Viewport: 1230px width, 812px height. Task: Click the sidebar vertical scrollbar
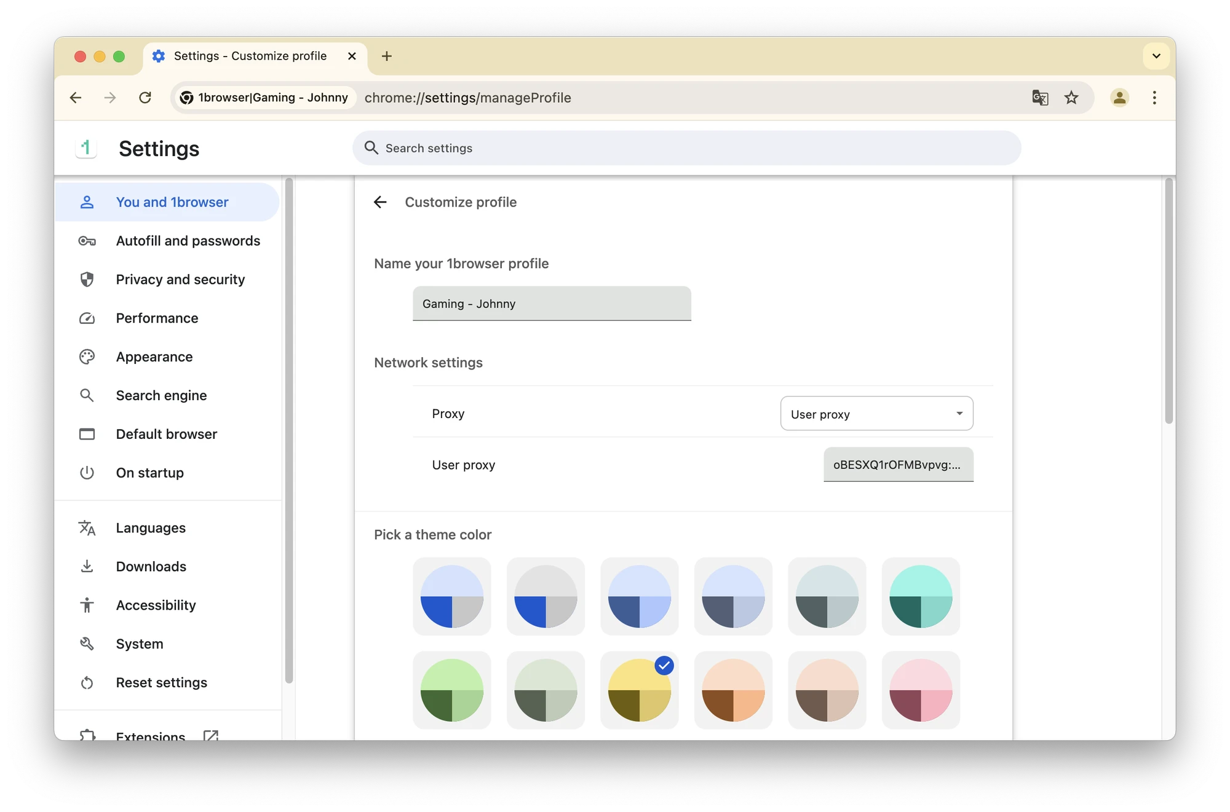289,430
